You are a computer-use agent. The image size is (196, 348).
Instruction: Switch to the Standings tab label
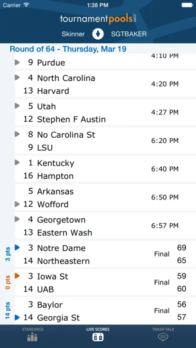(32, 329)
